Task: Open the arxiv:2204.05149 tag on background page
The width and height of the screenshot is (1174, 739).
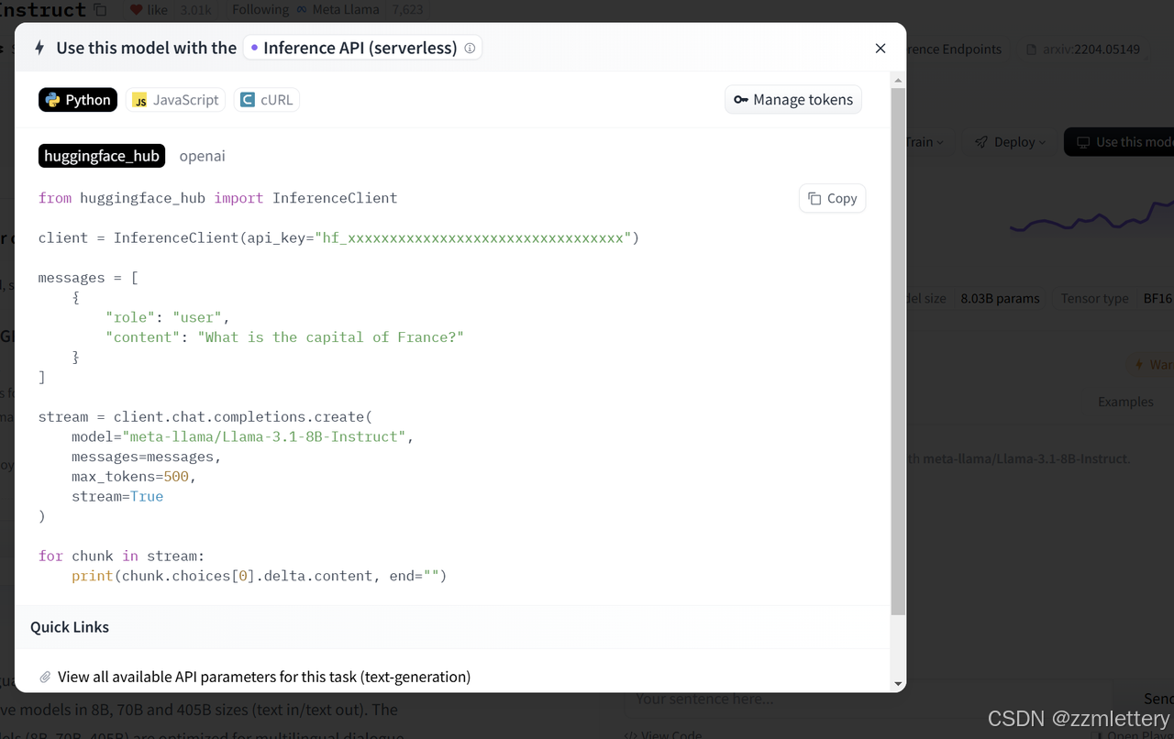Action: [1084, 50]
